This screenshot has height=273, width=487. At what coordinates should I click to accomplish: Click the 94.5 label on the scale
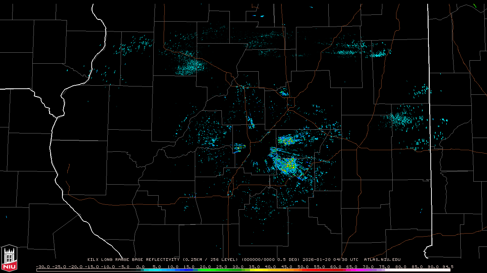click(447, 267)
